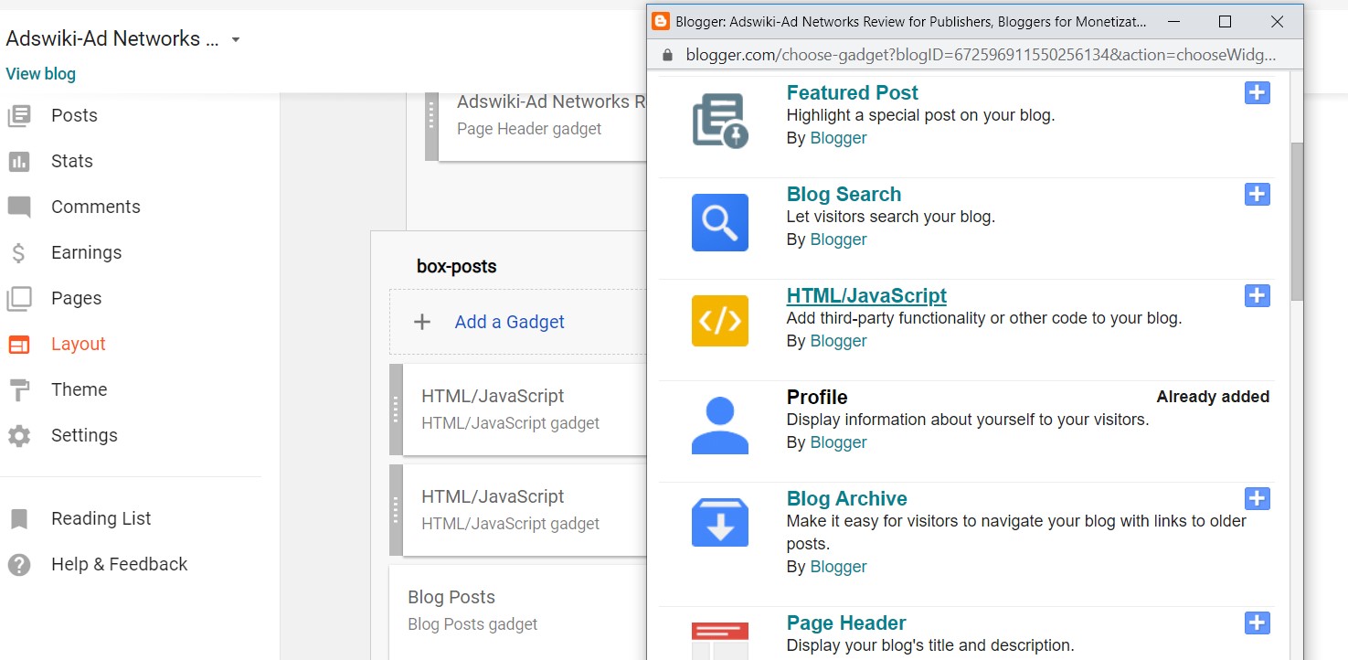This screenshot has width=1348, height=660.
Task: Open the first HTML/JavaScript gadget in box-posts
Action: (525, 409)
